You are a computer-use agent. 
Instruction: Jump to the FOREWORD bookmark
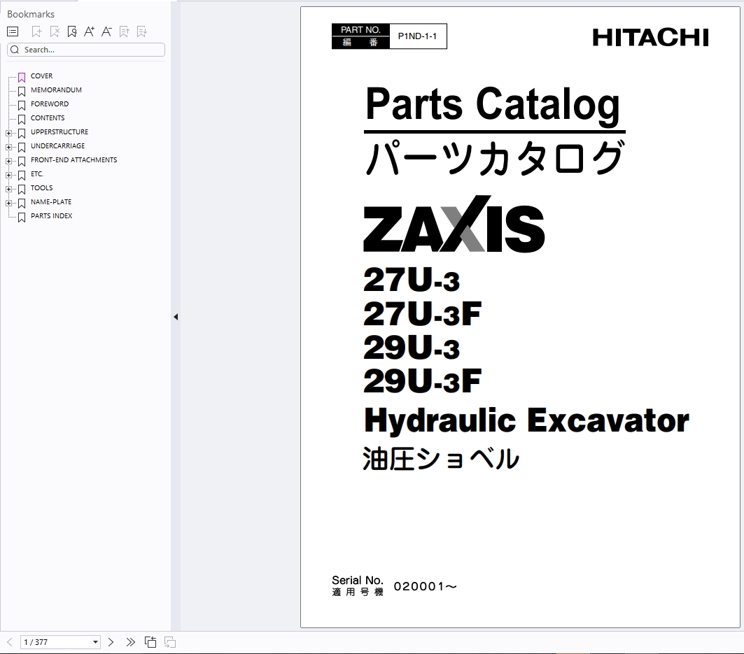(50, 104)
